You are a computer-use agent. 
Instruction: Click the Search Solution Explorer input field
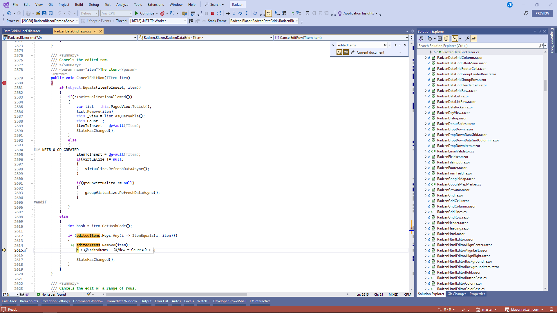[478, 46]
